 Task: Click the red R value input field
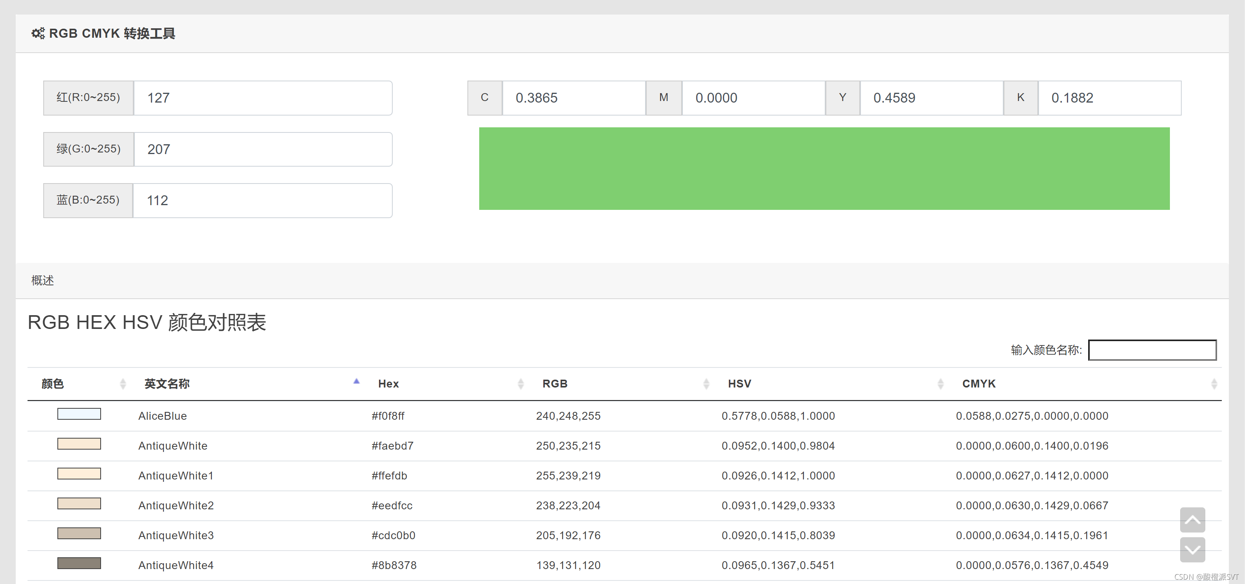[x=263, y=98]
